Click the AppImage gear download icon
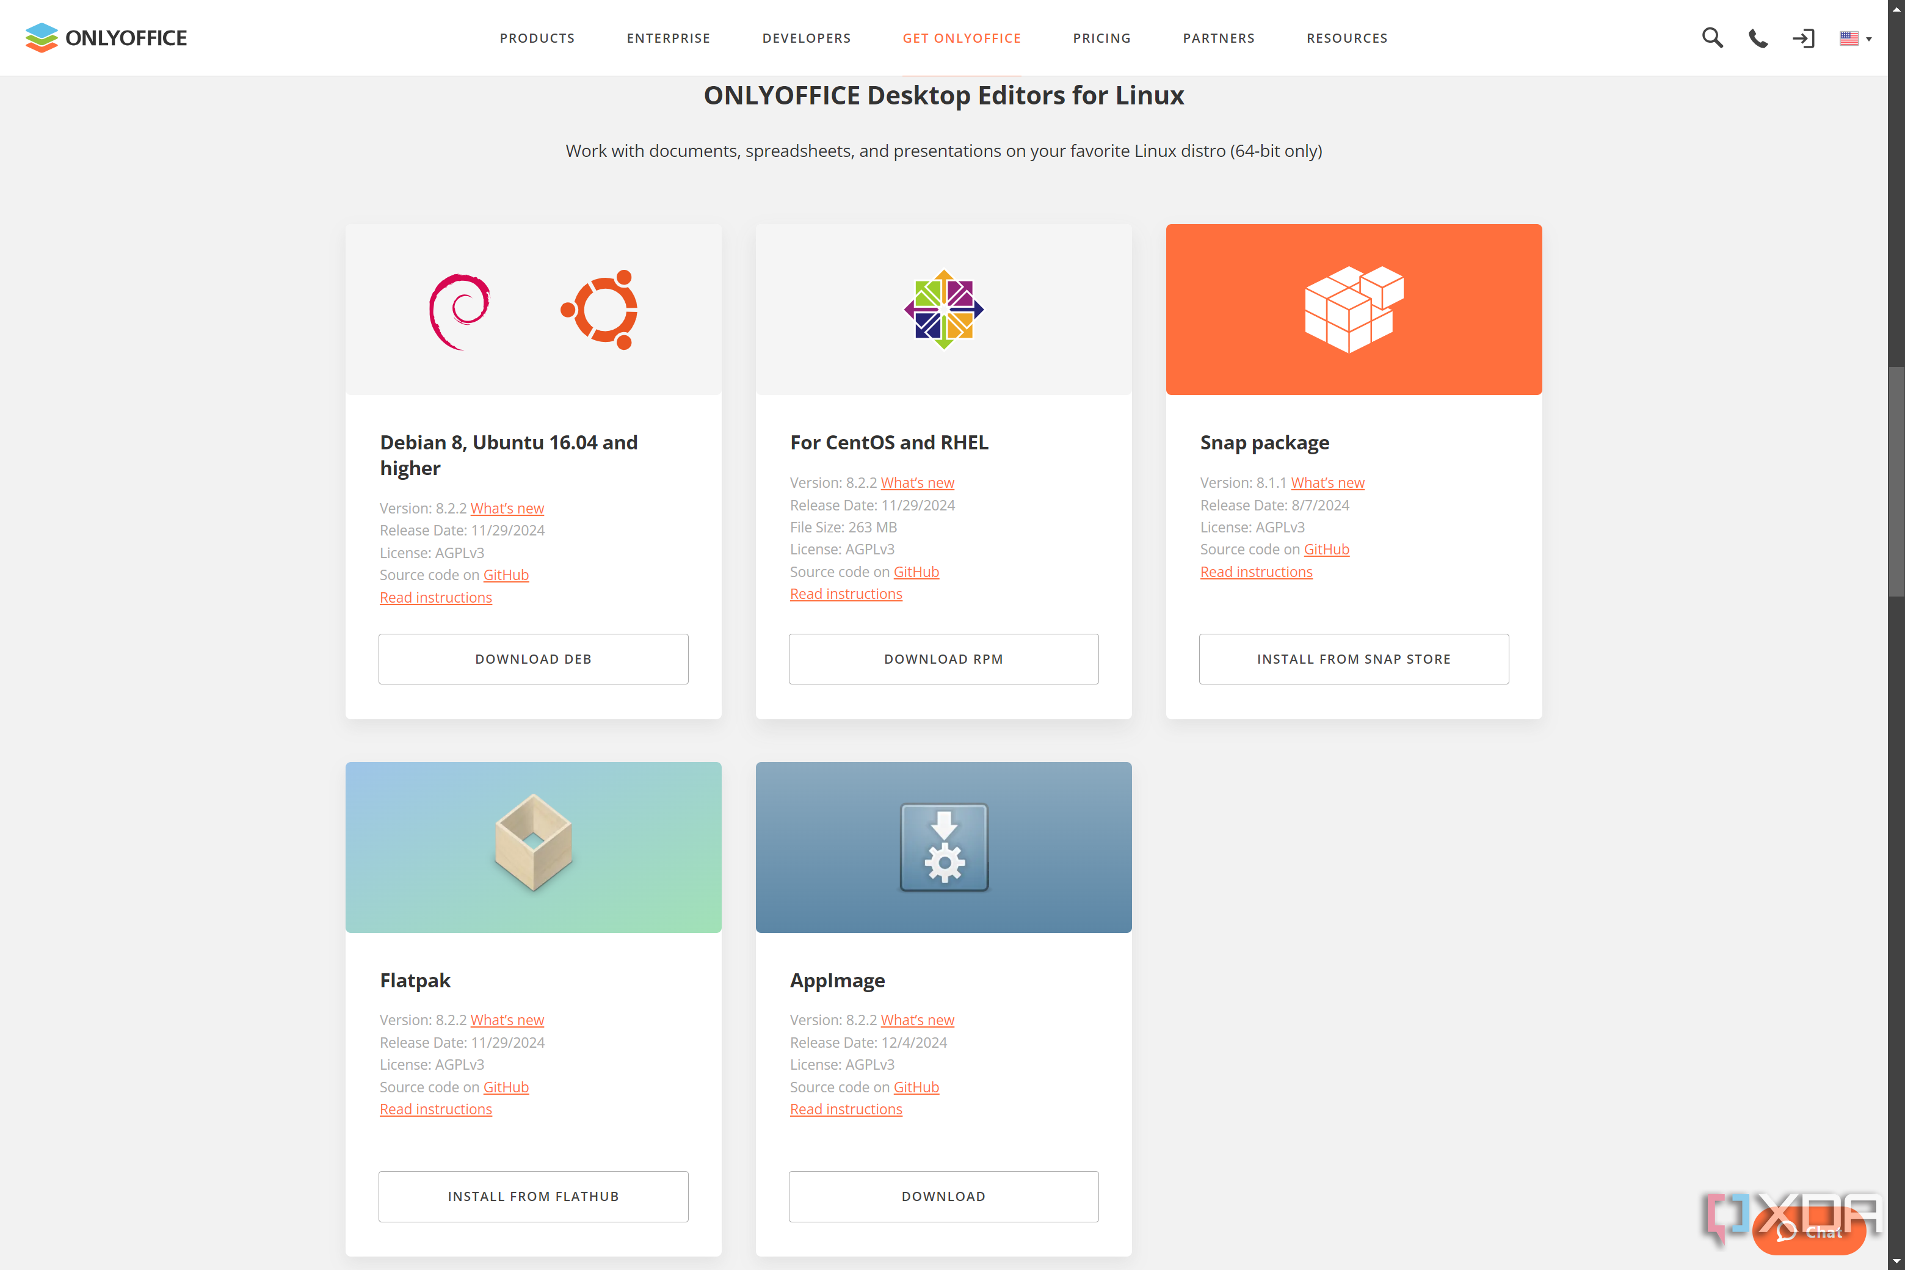Screen dimensions: 1905x1270 tap(945, 847)
